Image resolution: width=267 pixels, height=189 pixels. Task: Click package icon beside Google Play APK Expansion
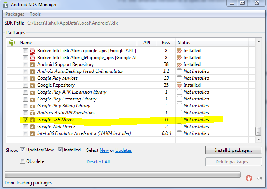[x=32, y=92]
